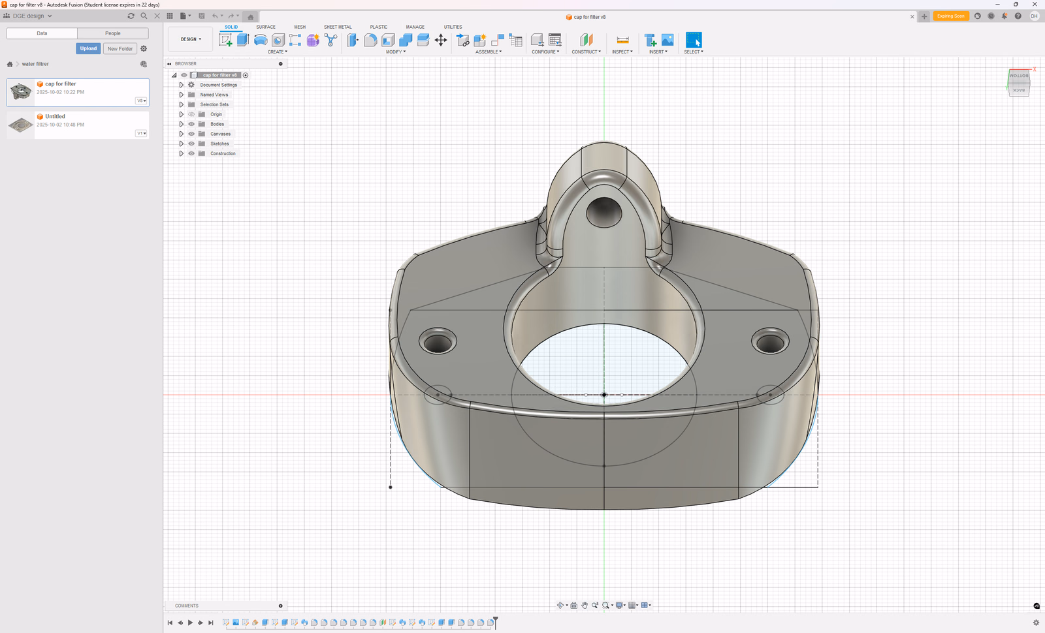Open the cap for filter version V8 dropdown
Viewport: 1045px width, 633px height.
tap(142, 100)
